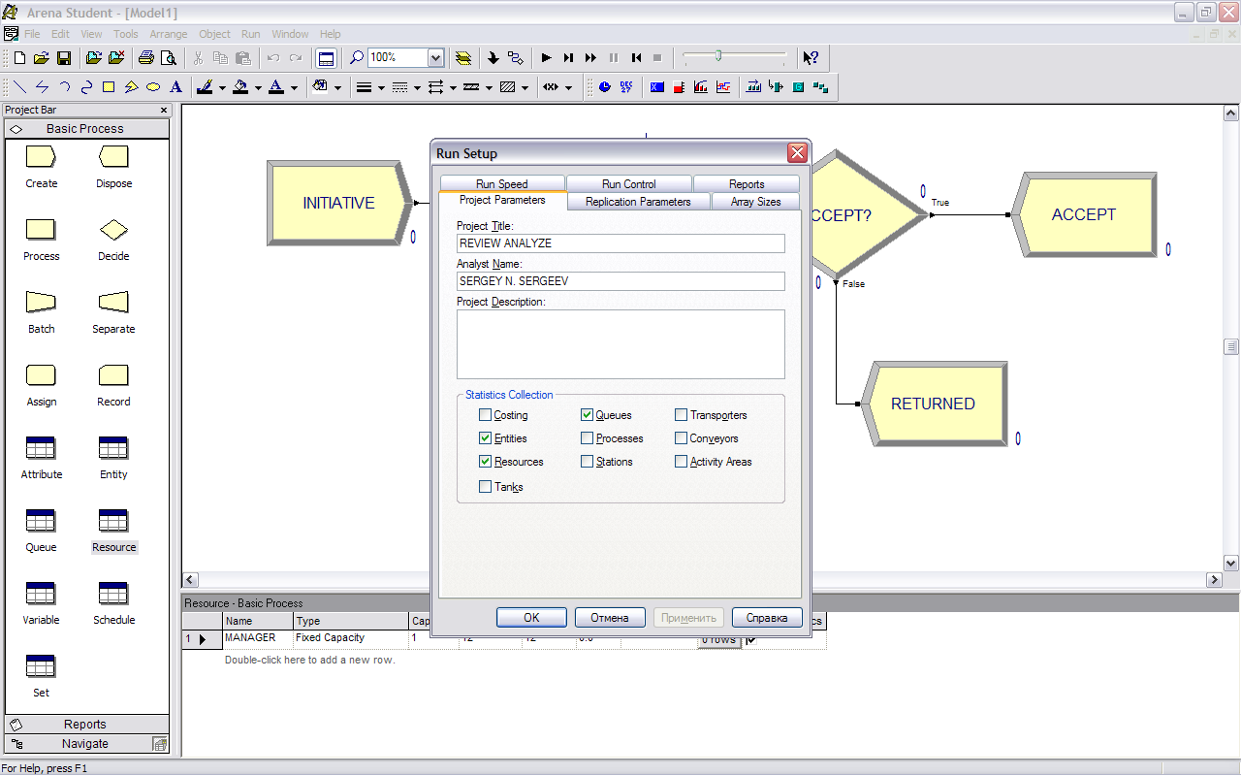The width and height of the screenshot is (1241, 776).
Task: Click the Fast-Forward run button
Action: pos(590,58)
